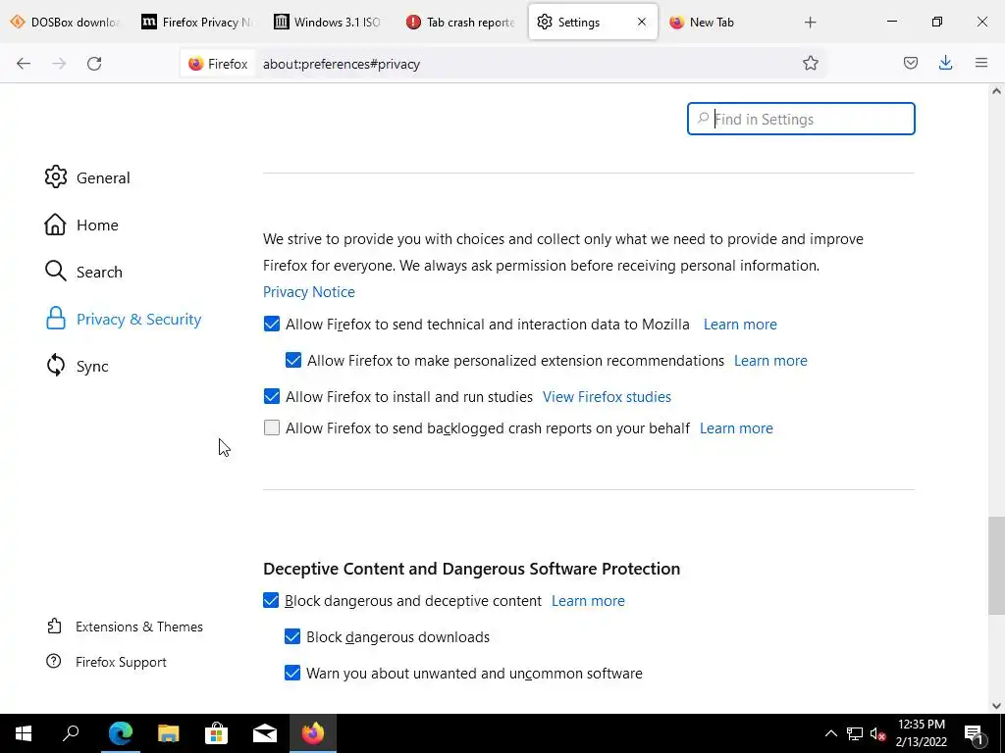
Task: Click muted volume tray icon
Action: (x=877, y=733)
